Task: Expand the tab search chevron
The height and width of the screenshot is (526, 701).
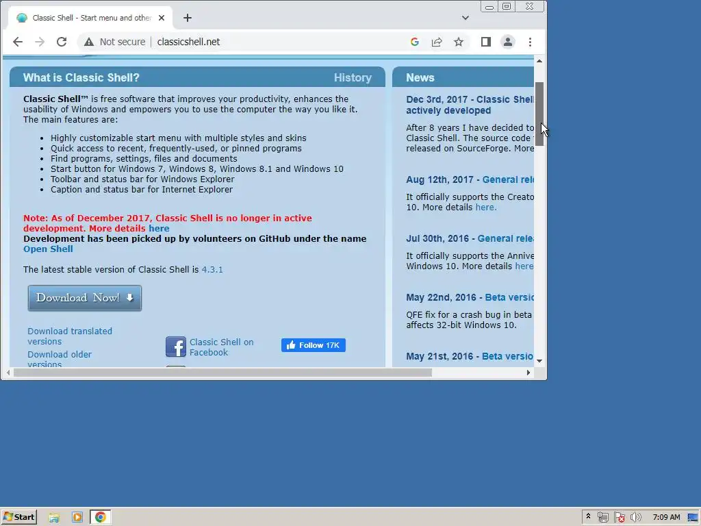Action: [x=466, y=18]
